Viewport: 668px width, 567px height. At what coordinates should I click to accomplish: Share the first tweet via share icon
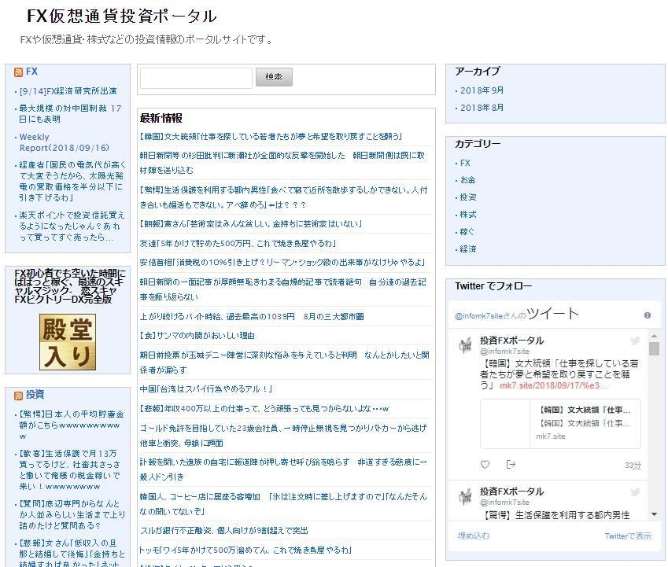pyautogui.click(x=511, y=465)
